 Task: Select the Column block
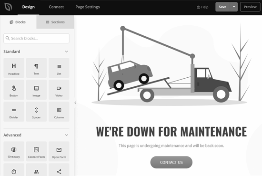click(x=59, y=112)
